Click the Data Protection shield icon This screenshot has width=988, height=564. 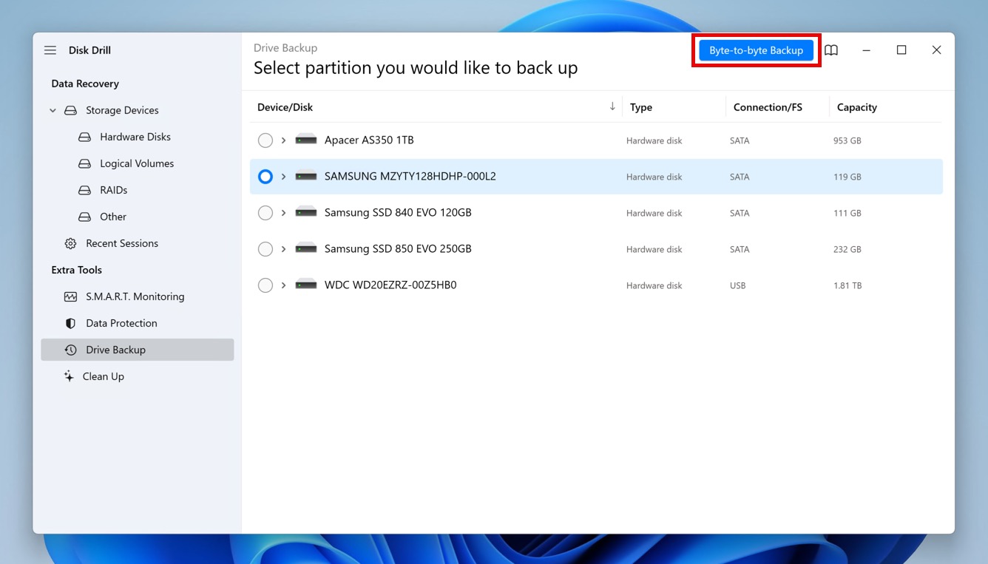(70, 323)
